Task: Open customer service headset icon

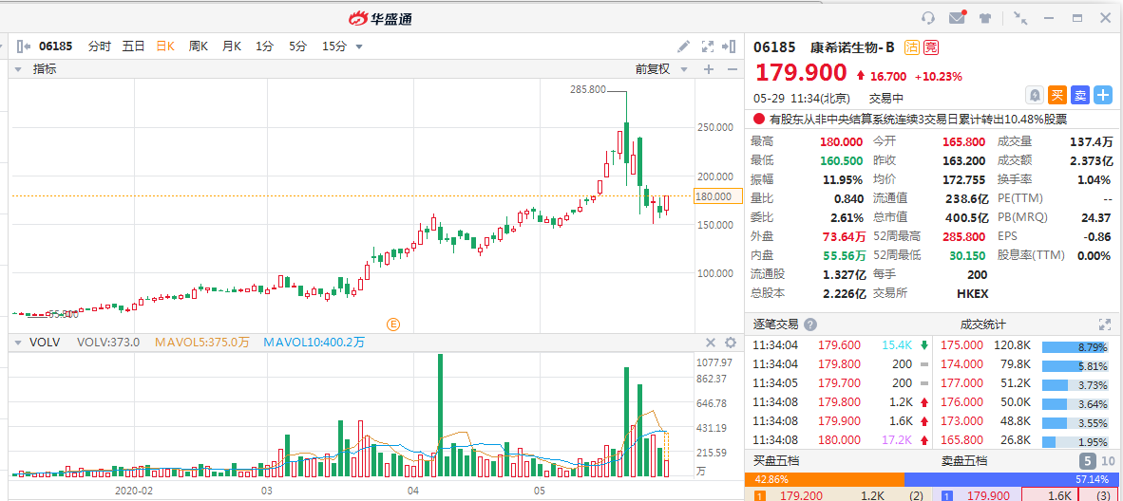Action: [928, 18]
